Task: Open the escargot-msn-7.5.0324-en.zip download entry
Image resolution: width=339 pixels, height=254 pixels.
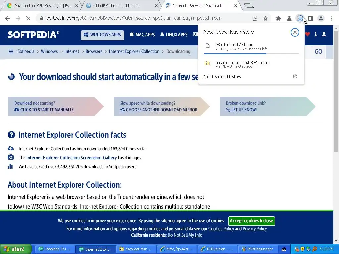Action: 251,64
